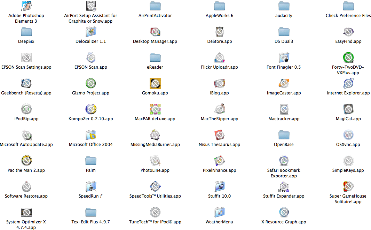The width and height of the screenshot is (371, 230).
Task: Click the Mactracker.app icon
Action: [x=284, y=109]
